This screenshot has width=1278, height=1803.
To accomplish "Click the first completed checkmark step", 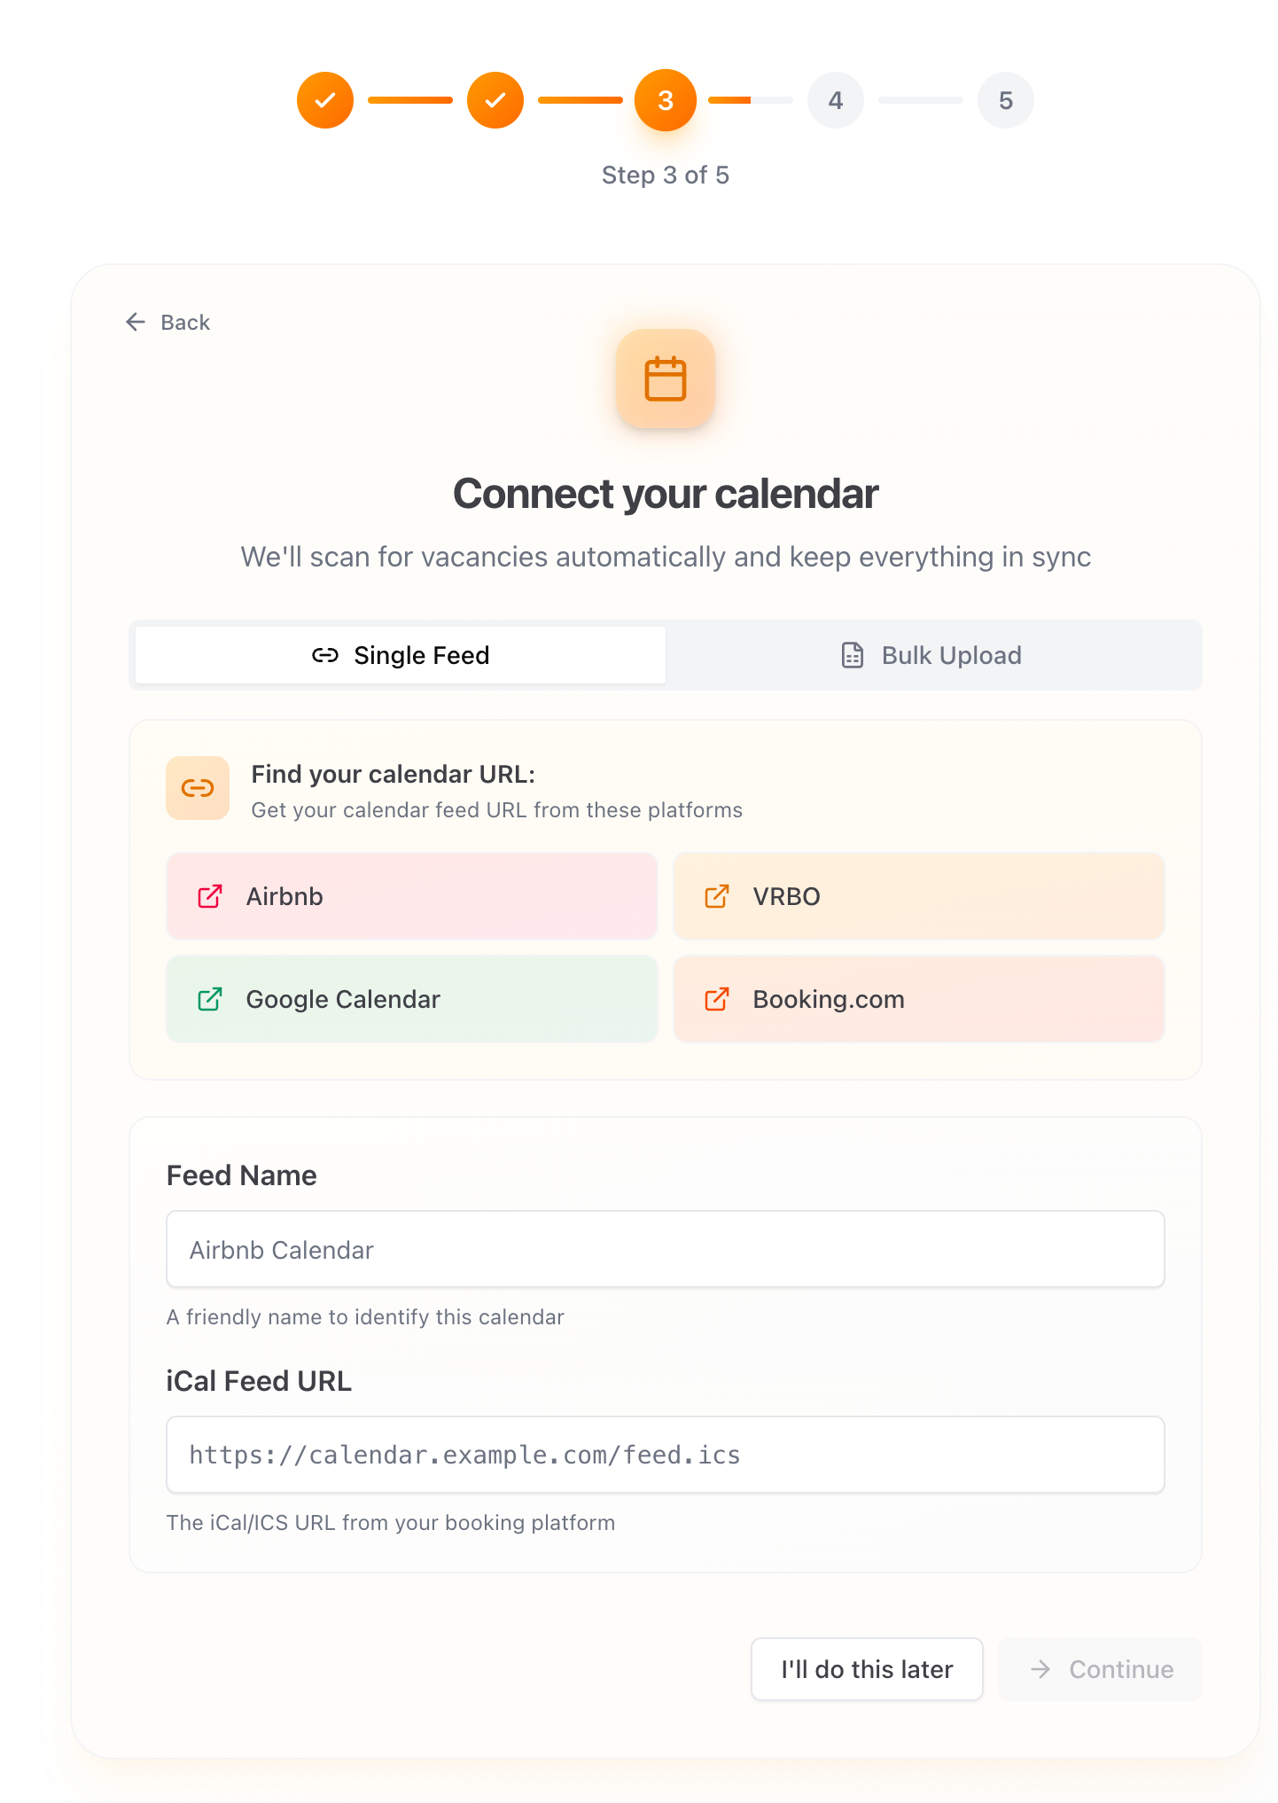I will [x=325, y=100].
